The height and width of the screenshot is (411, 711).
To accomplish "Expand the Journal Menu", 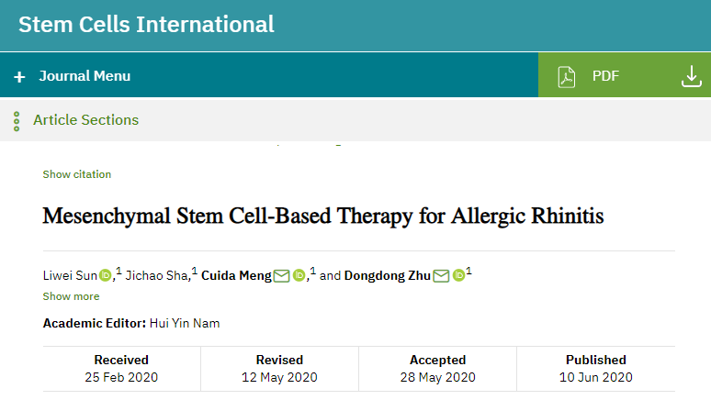I will [85, 76].
